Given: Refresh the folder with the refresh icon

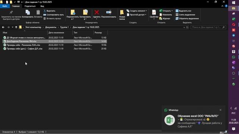Looking at the screenshot, I should pos(187,27).
